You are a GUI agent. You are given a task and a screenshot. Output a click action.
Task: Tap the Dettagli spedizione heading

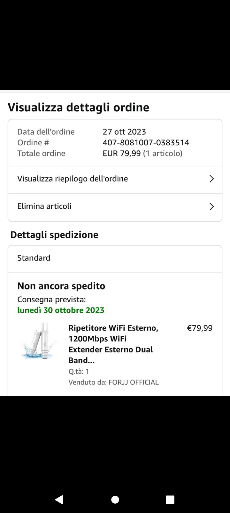(x=54, y=235)
